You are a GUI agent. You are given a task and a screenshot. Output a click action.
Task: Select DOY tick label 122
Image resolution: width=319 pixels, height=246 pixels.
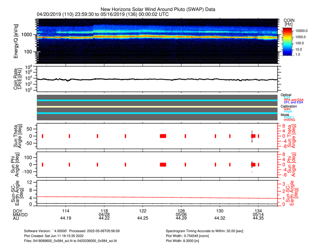(x=143, y=210)
